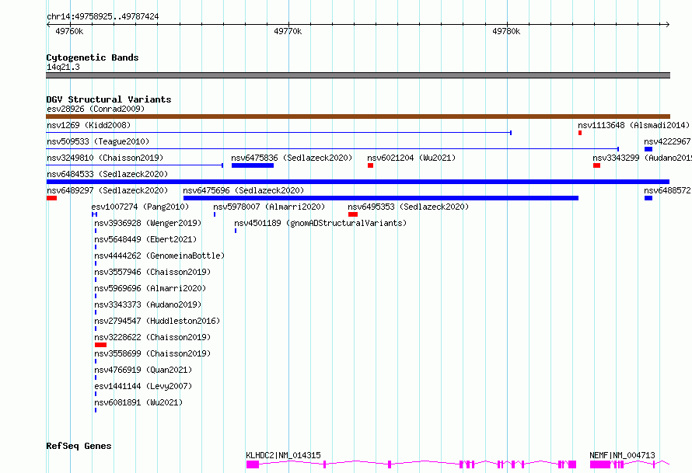Open the nsv3558699 (Chaisson2019) variant
This screenshot has height=473, width=692.
[x=152, y=353]
